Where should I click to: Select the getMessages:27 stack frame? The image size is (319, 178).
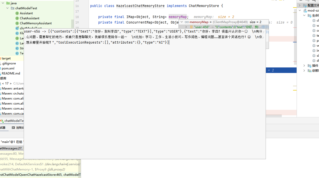coord(11,148)
